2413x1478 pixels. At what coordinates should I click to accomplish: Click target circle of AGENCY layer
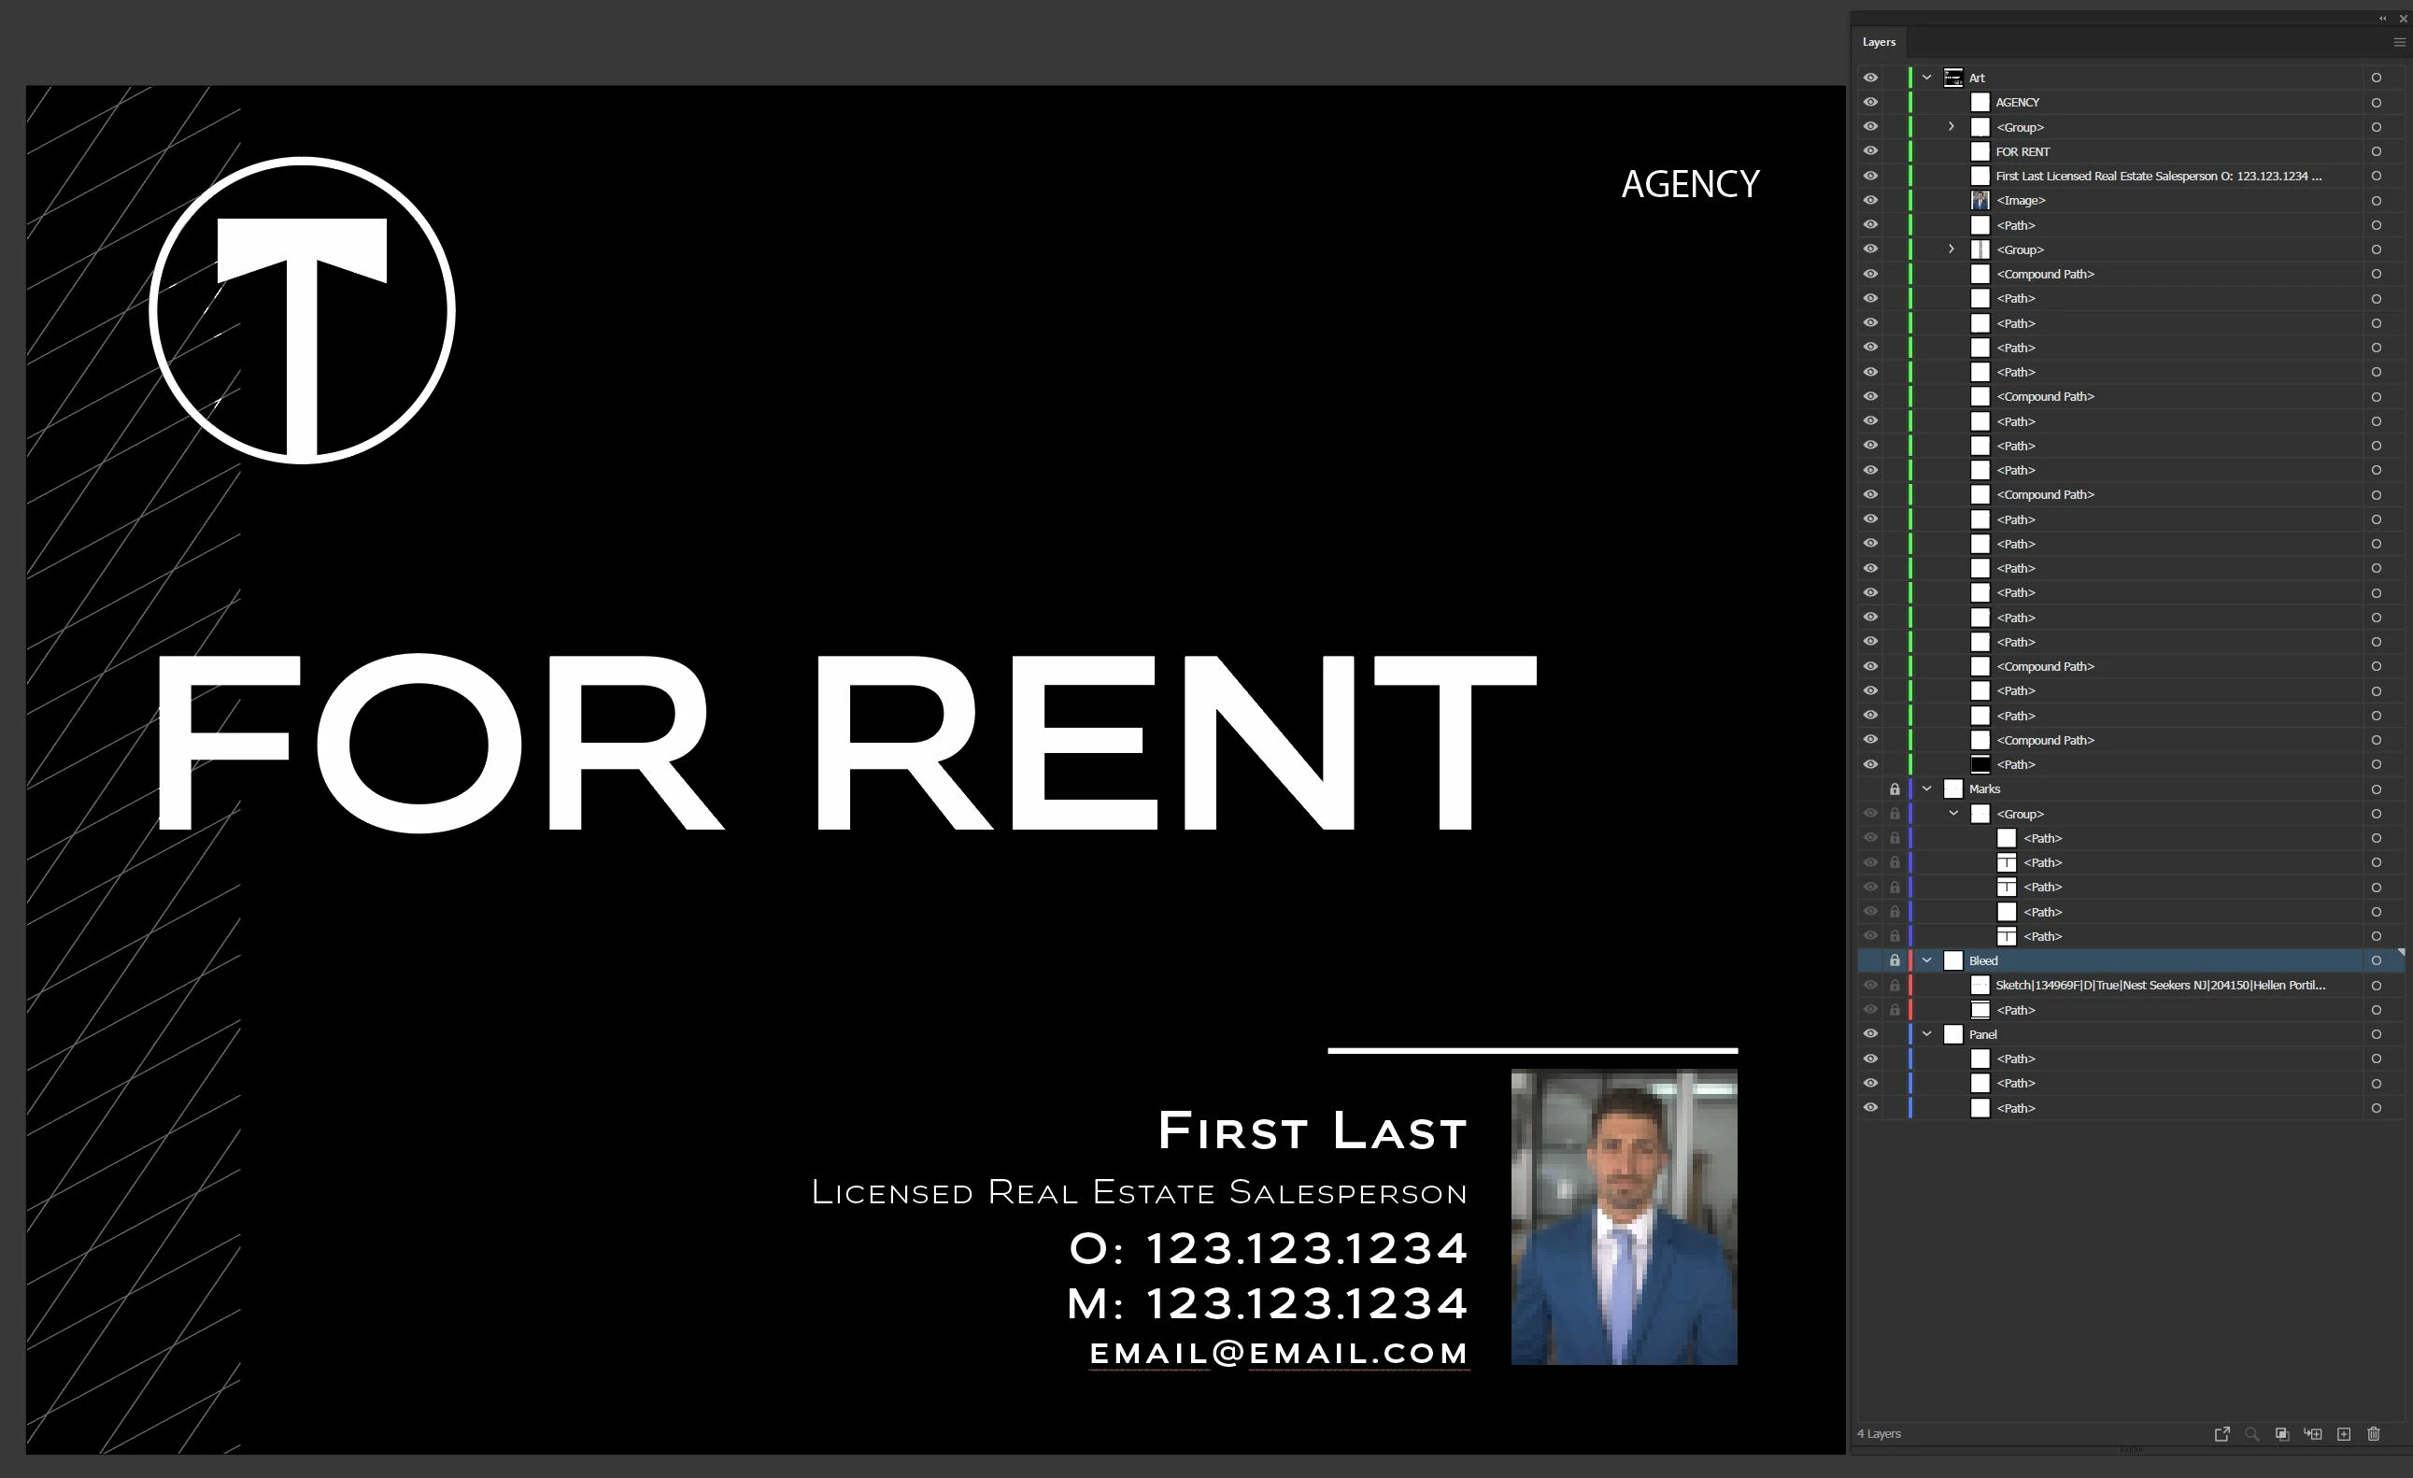pyautogui.click(x=2376, y=103)
